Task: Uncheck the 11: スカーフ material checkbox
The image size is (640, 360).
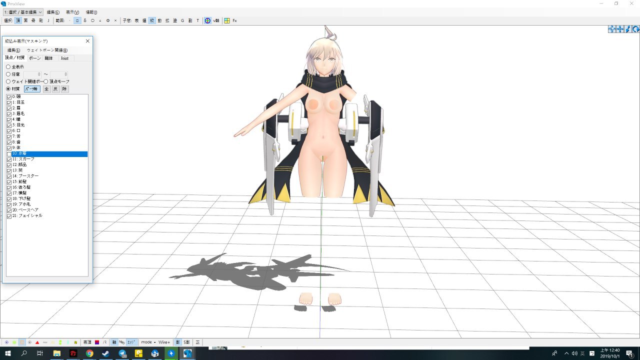Action: click(9, 159)
